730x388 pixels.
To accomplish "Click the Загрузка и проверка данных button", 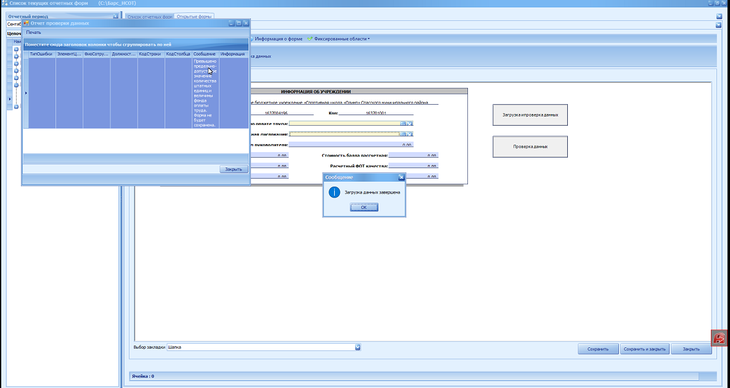I will tap(530, 115).
